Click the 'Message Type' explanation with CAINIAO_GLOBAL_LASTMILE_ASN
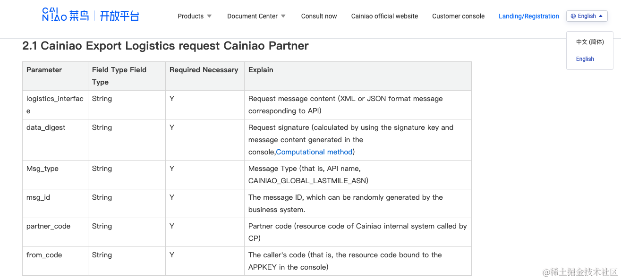Image resolution: width=621 pixels, height=280 pixels. 308,175
